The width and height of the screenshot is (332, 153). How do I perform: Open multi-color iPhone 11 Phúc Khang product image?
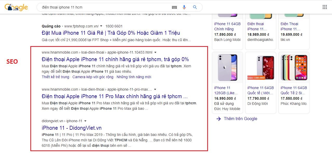coord(294,67)
